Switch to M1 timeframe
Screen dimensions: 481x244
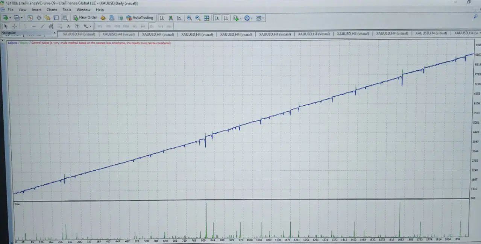pyautogui.click(x=100, y=26)
